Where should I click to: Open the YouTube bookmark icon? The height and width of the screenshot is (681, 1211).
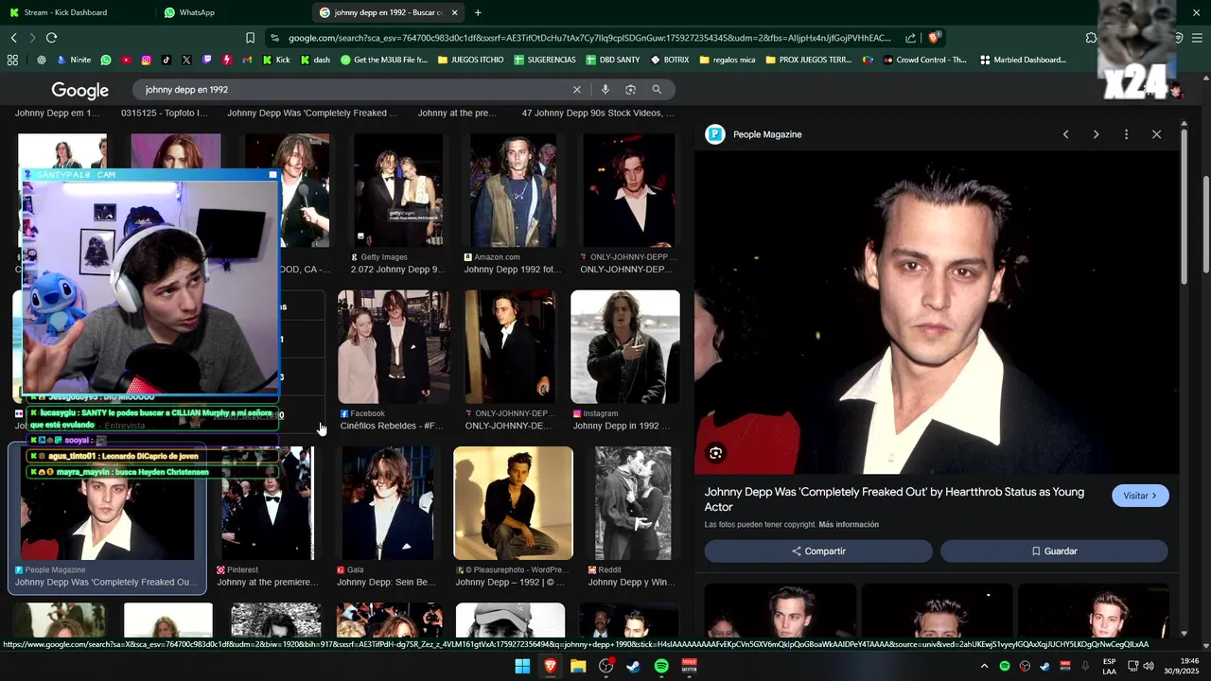(126, 60)
